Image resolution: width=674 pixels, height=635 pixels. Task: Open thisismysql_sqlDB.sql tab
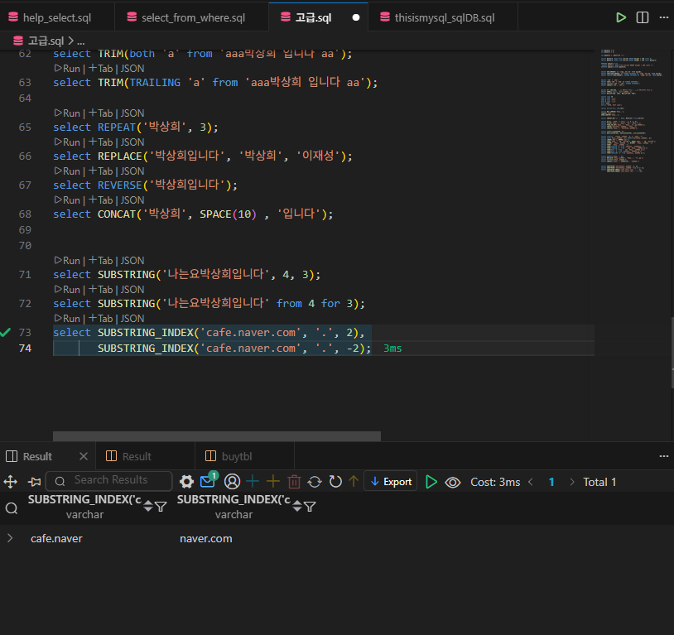pos(445,17)
